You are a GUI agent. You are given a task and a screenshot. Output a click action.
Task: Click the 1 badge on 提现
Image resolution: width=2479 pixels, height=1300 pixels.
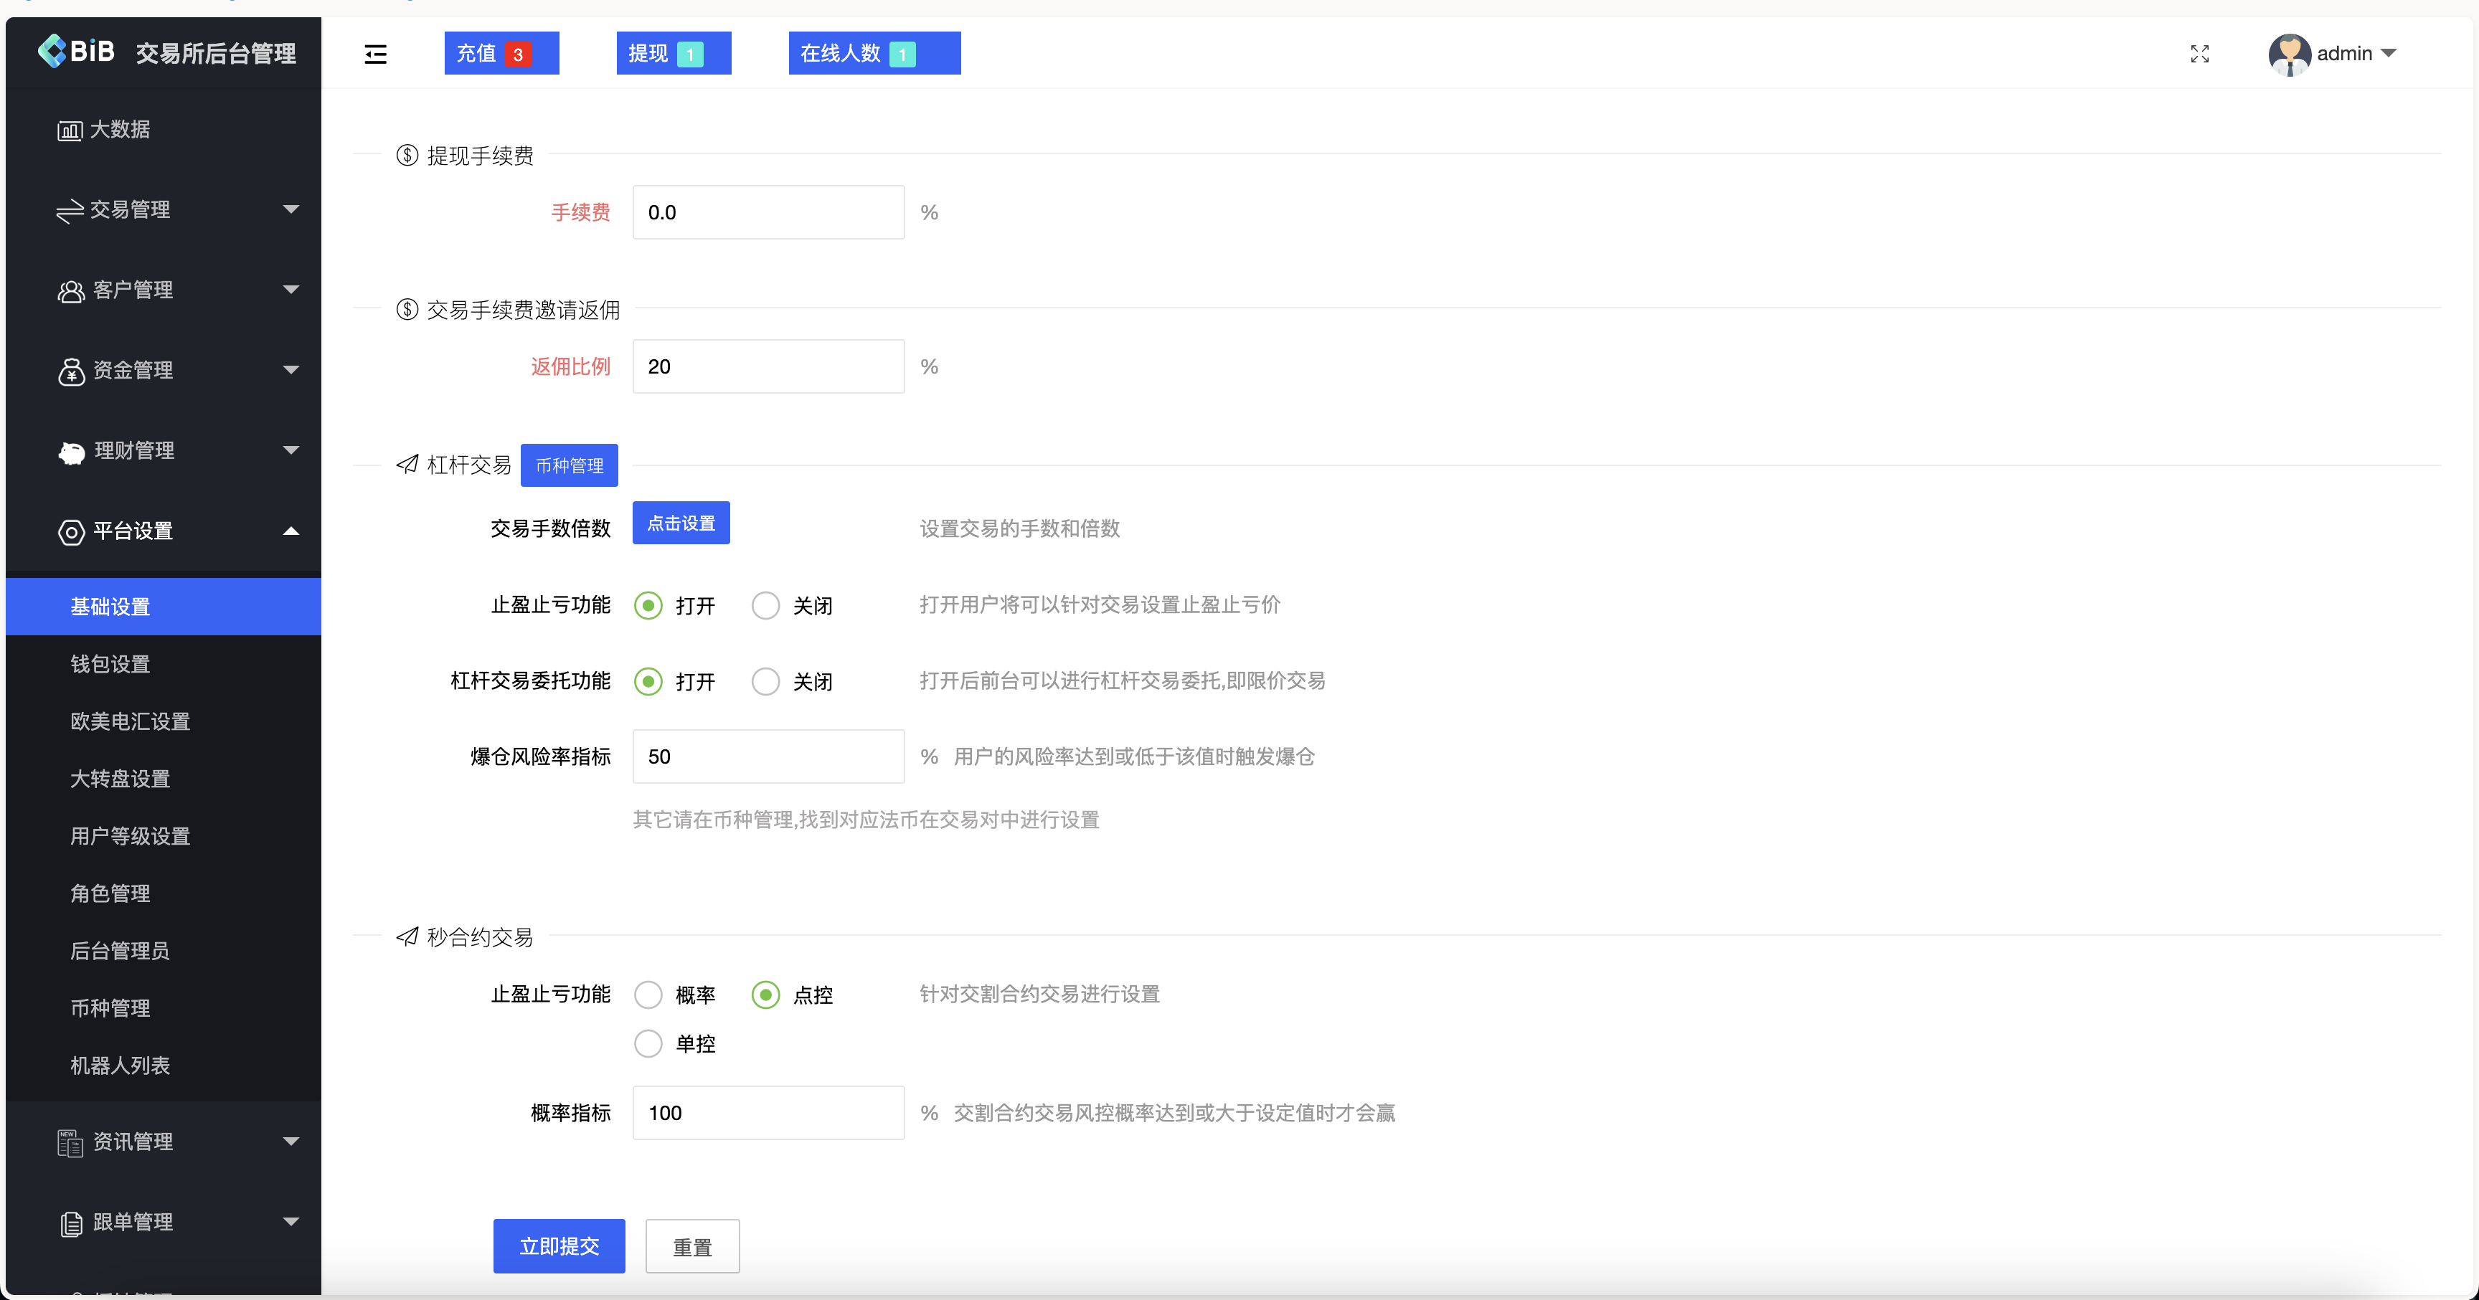(690, 54)
